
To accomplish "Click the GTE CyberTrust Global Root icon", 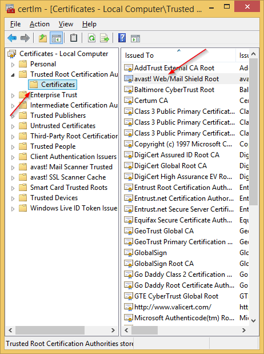I will pyautogui.click(x=129, y=296).
